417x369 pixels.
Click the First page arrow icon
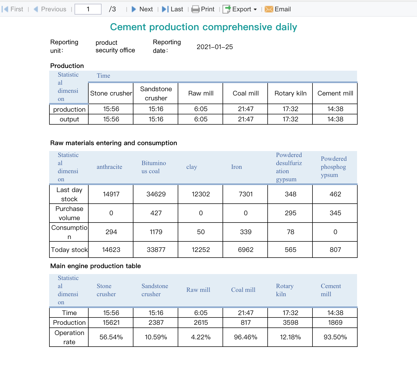pyautogui.click(x=4, y=9)
